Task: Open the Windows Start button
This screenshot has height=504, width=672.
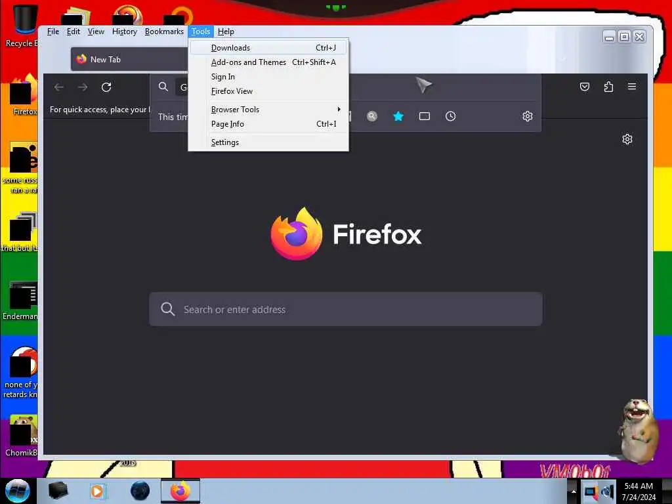Action: click(x=17, y=491)
